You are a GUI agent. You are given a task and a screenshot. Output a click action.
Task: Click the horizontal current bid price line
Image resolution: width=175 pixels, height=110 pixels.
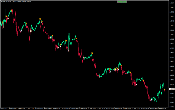pos(84,89)
